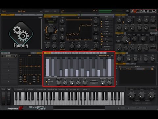Click the plus icon beside mod matrix tabs
The image size is (158, 119).
pos(135,63)
